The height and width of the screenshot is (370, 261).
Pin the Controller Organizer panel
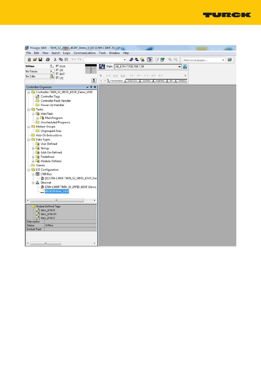coord(91,87)
